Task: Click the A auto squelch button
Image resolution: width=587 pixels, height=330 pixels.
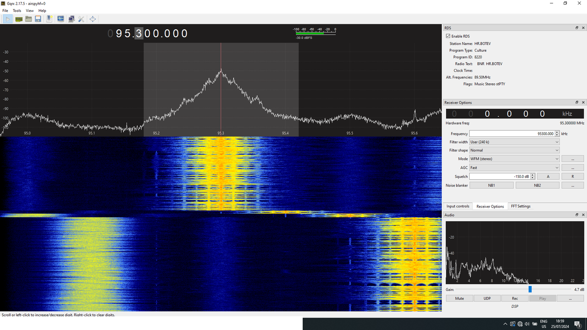Action: pyautogui.click(x=548, y=176)
